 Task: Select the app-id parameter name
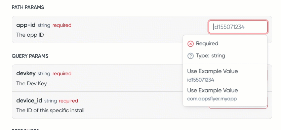tap(26, 25)
